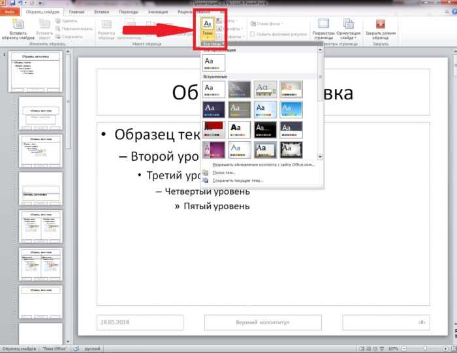The image size is (457, 353).
Task: Select the bold Aa white theme thumbnail
Action: click(x=240, y=129)
